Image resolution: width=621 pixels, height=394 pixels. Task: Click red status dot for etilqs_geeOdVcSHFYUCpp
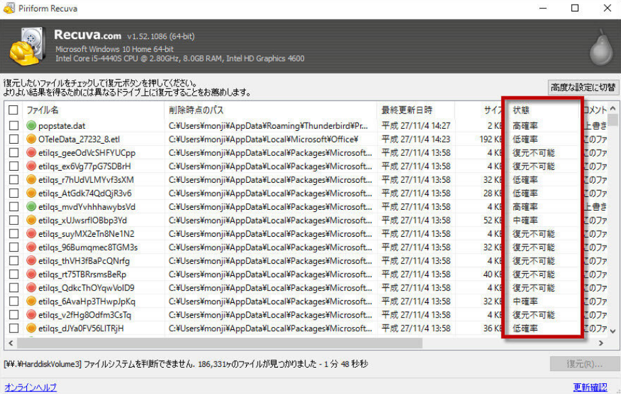click(x=31, y=152)
